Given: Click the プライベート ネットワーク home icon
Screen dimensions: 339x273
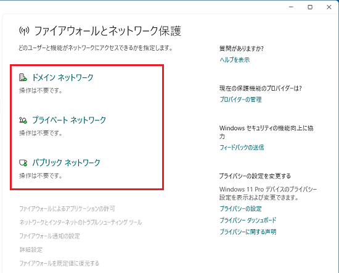Looking at the screenshot, I should click(23, 120).
